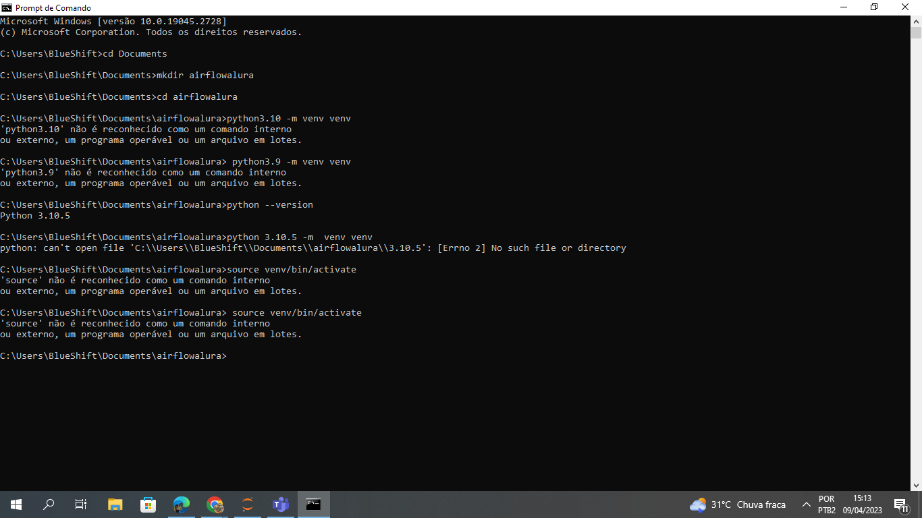Open the Windows Start menu

16,505
